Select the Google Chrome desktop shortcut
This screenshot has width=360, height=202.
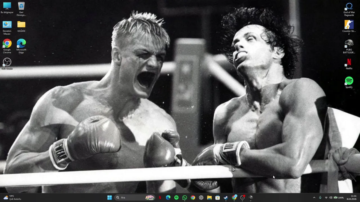tap(7, 47)
